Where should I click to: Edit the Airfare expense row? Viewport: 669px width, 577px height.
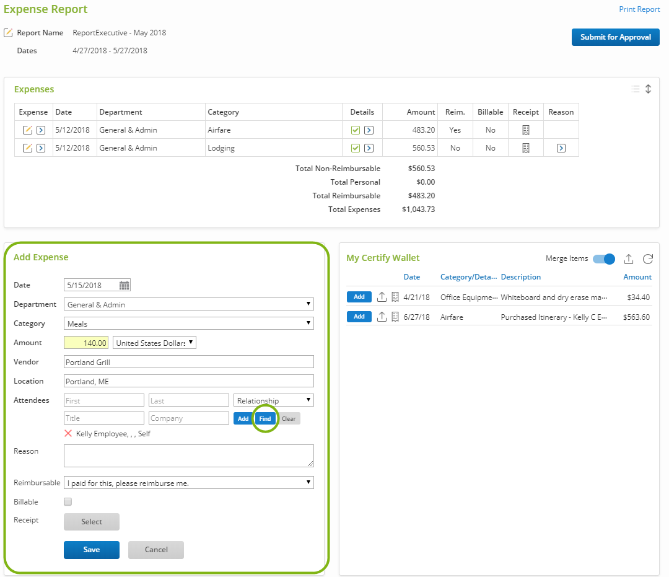point(27,130)
